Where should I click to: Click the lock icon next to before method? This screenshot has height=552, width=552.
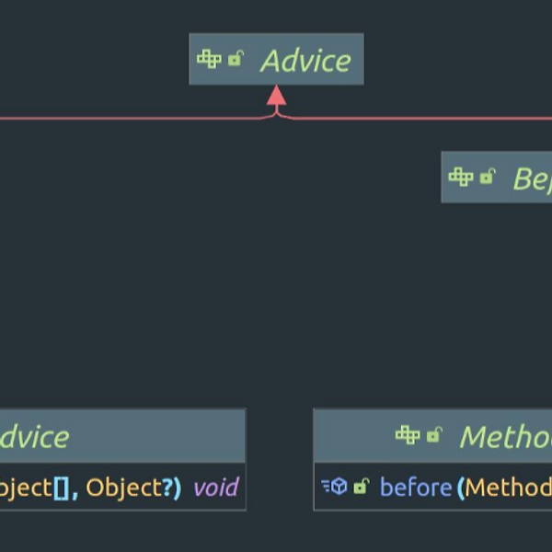[362, 486]
